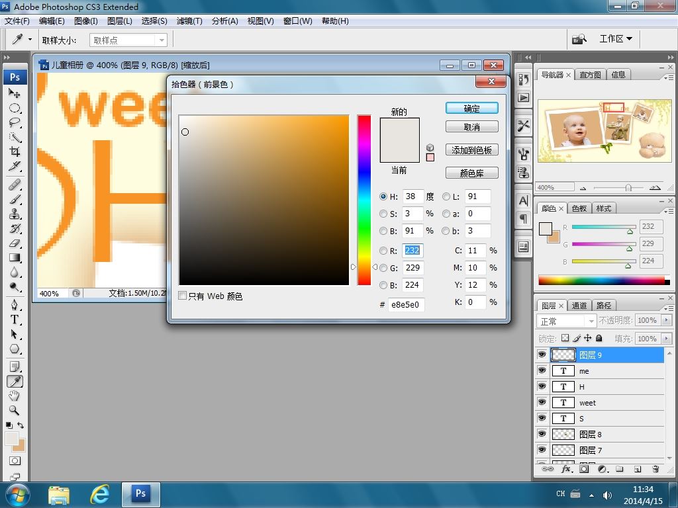Viewport: 678px width, 508px height.
Task: Click the 确定 button in color picker
Action: tap(471, 108)
